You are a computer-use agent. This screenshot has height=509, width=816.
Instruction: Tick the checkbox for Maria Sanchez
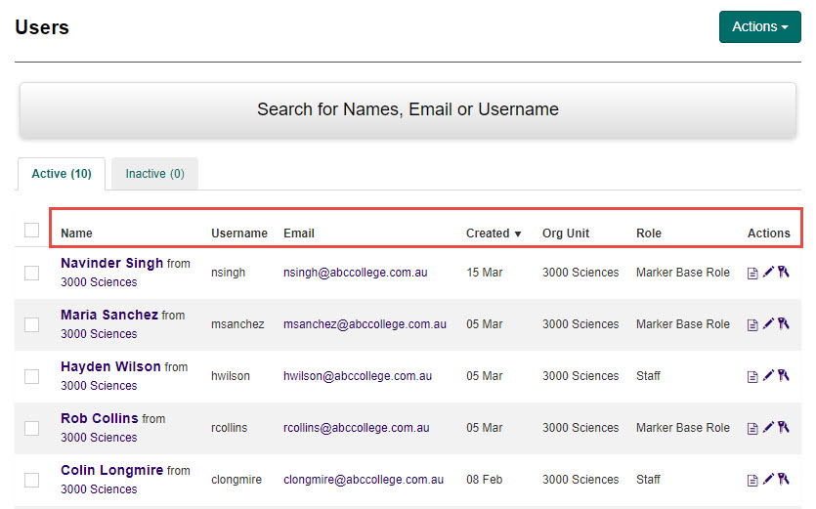coord(31,324)
